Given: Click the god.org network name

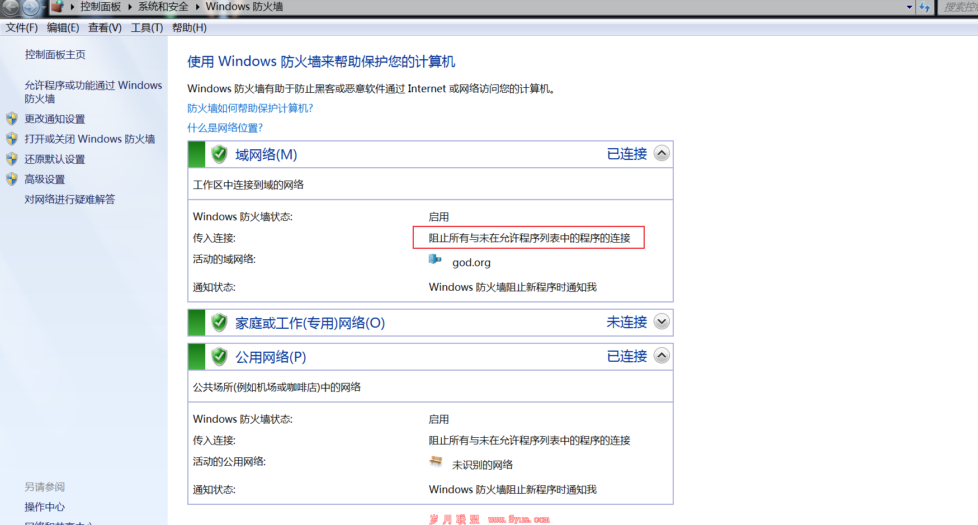Looking at the screenshot, I should 471,262.
